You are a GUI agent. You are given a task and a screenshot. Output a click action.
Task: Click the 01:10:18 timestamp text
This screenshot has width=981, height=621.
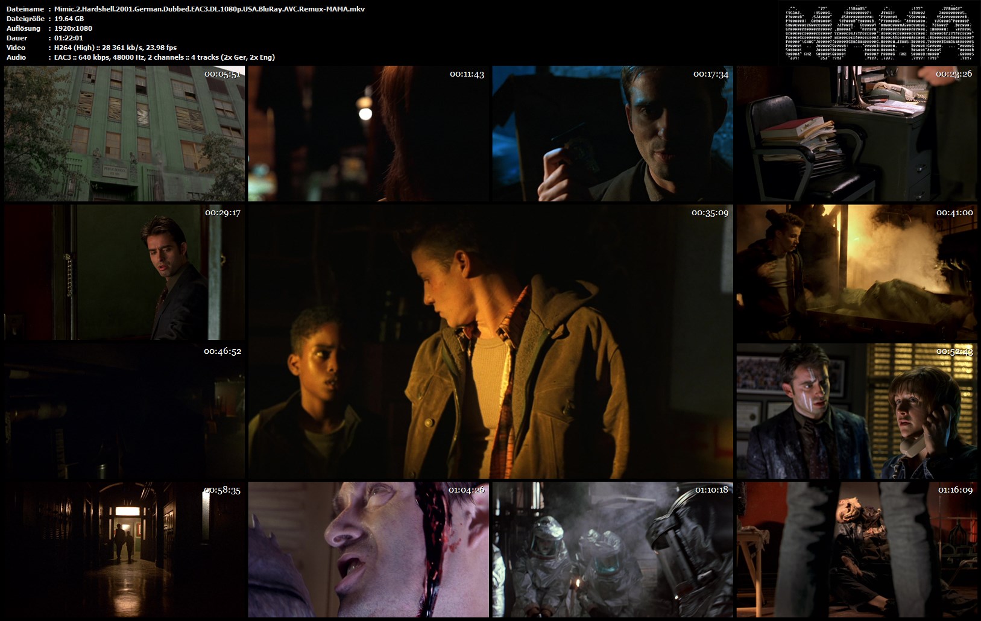tap(711, 490)
